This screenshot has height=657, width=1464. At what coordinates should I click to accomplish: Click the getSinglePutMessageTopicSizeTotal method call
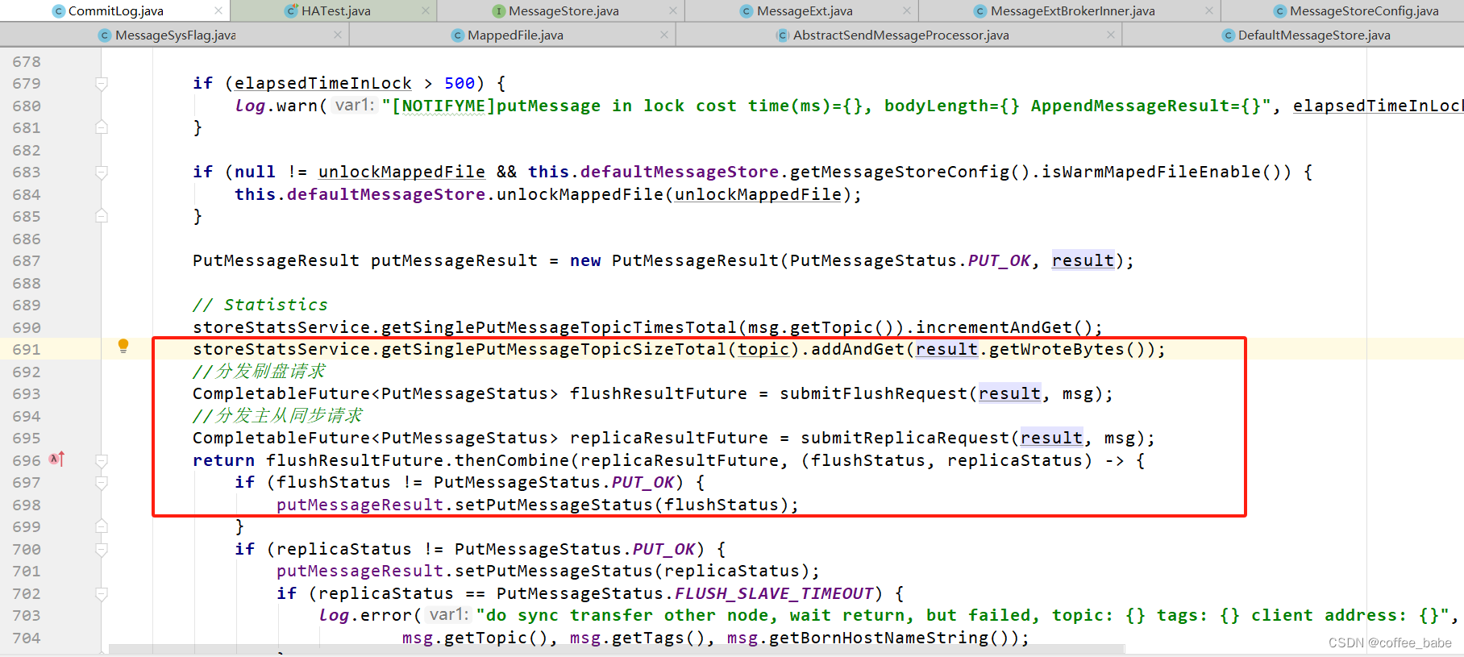click(x=554, y=349)
